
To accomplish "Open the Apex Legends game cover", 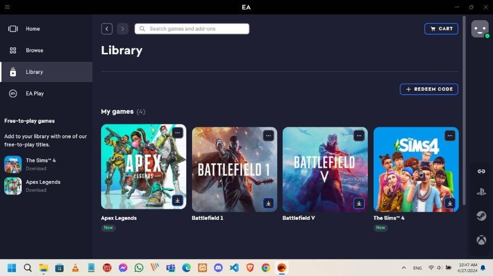I will (x=143, y=167).
